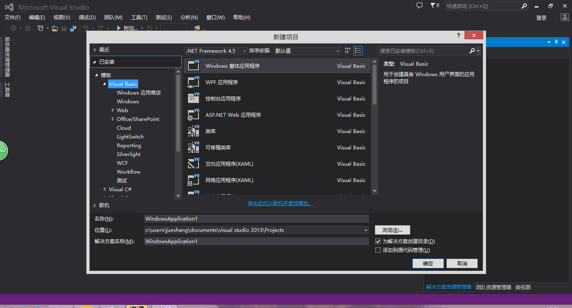Screen dimensions: 572x308
Task: Click the 控制台应用程序 template icon
Action: coord(193,98)
